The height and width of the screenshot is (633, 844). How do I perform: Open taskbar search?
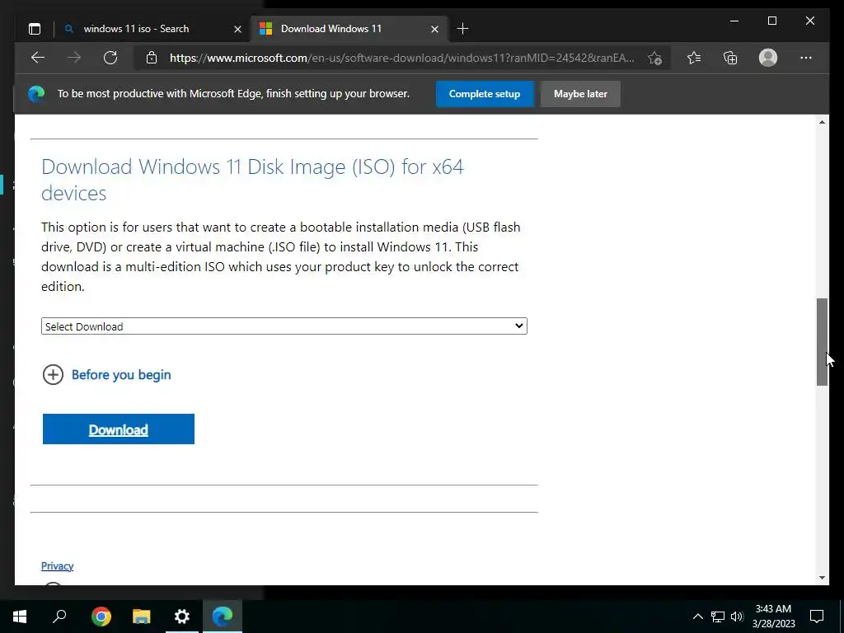[x=59, y=617]
